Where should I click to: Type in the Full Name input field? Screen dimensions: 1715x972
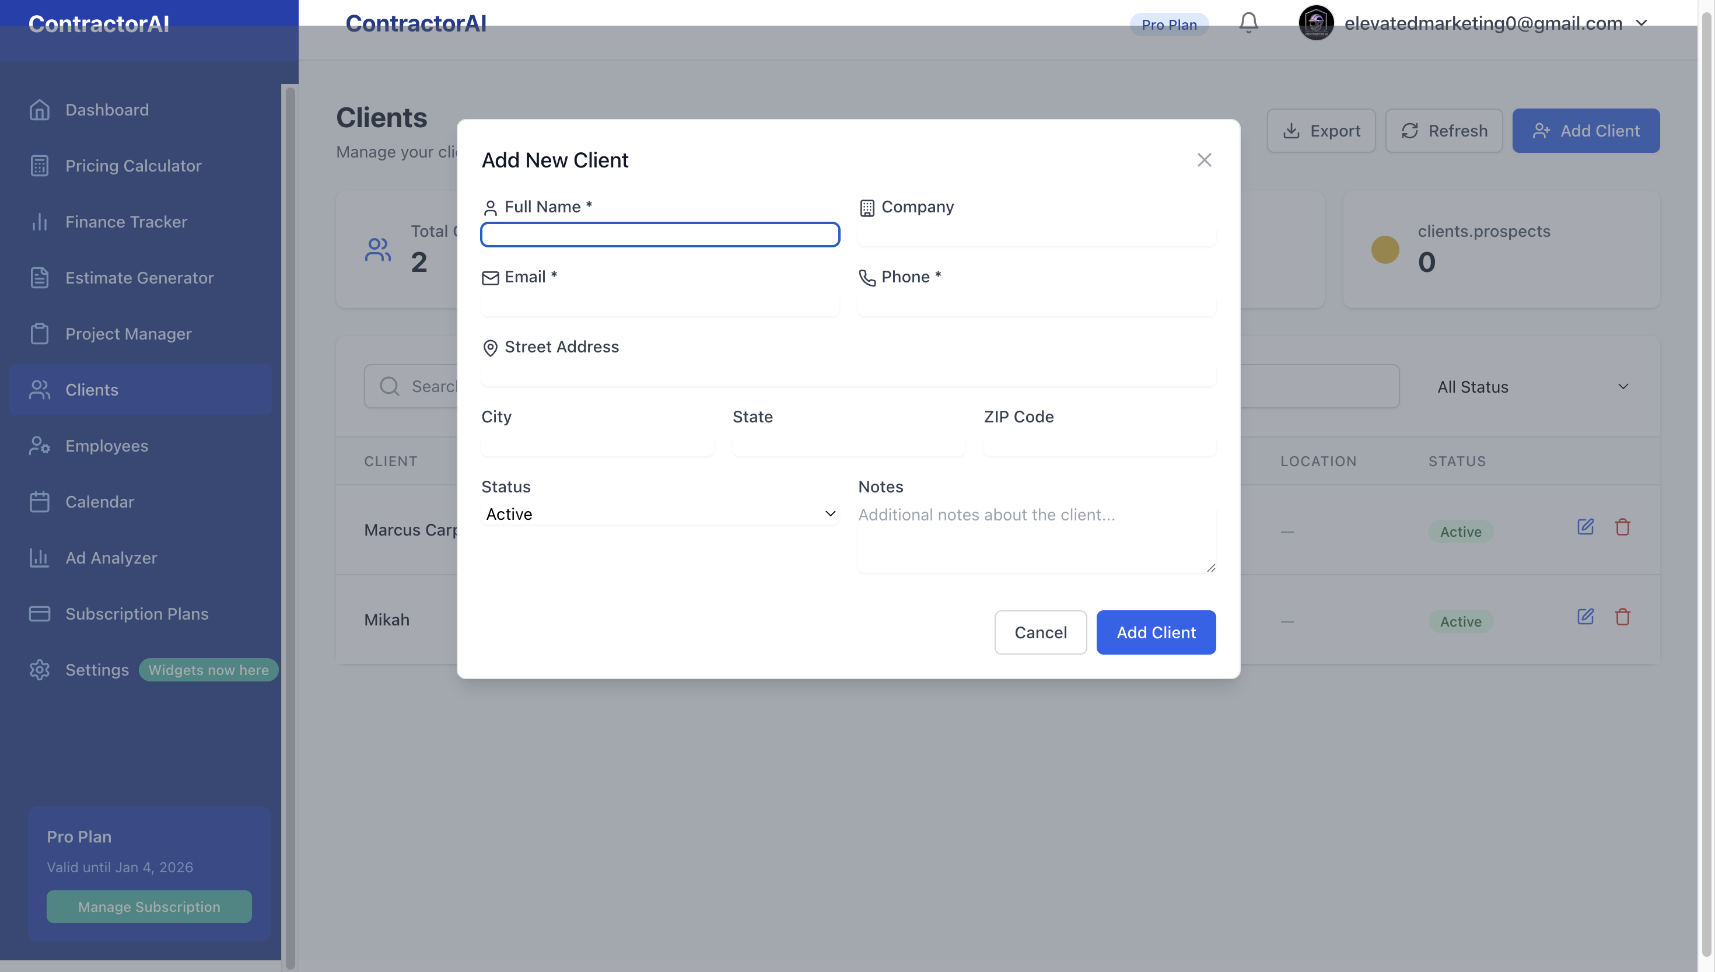tap(659, 235)
